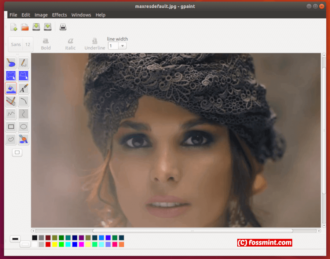Select the Arc tool
330x259 pixels.
pos(23,101)
